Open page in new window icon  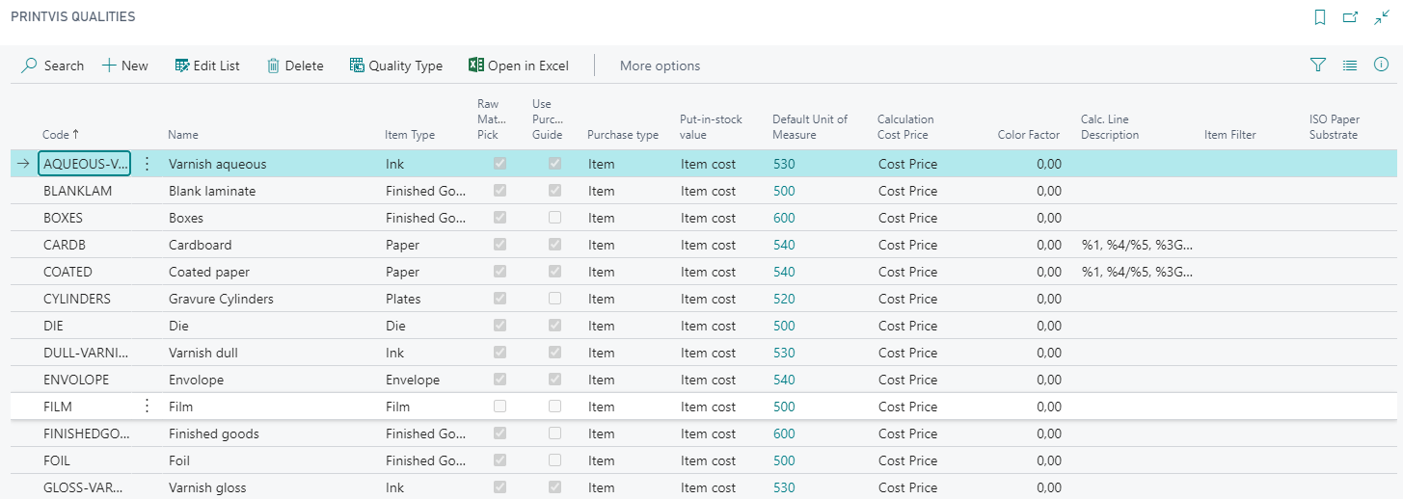[1350, 17]
